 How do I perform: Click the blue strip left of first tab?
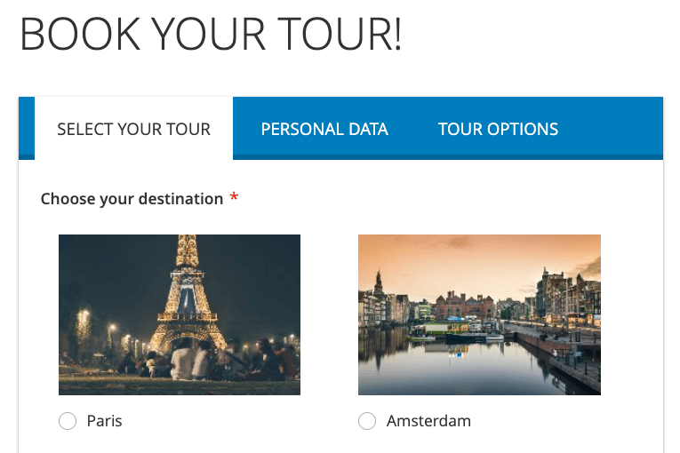pos(27,129)
